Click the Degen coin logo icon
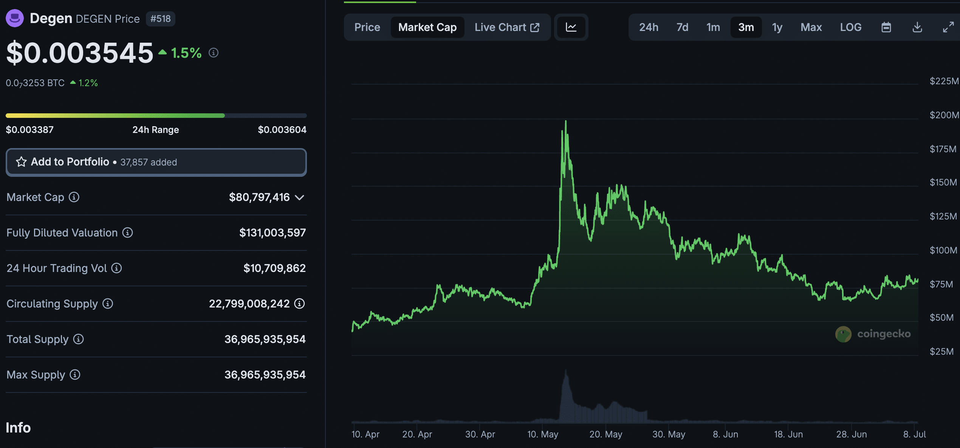Viewport: 960px width, 448px height. (14, 18)
